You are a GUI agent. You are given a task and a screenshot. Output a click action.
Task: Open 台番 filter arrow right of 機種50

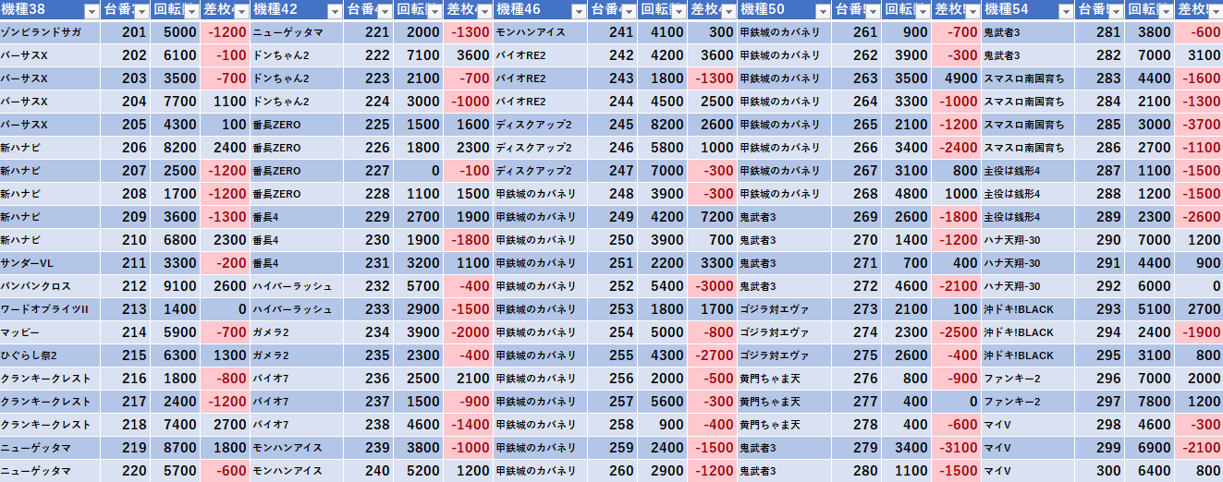[x=873, y=11]
